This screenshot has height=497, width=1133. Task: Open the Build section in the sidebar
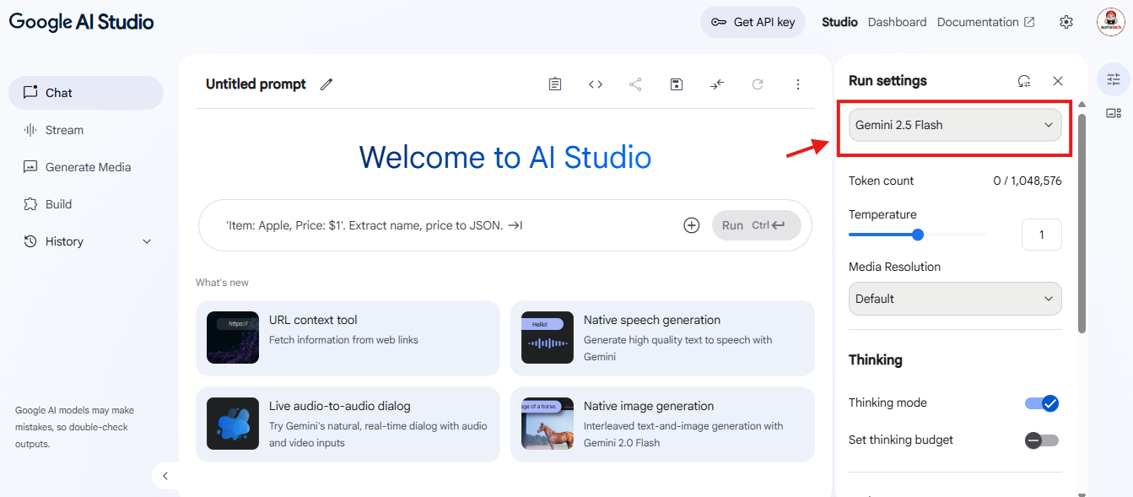tap(86, 204)
